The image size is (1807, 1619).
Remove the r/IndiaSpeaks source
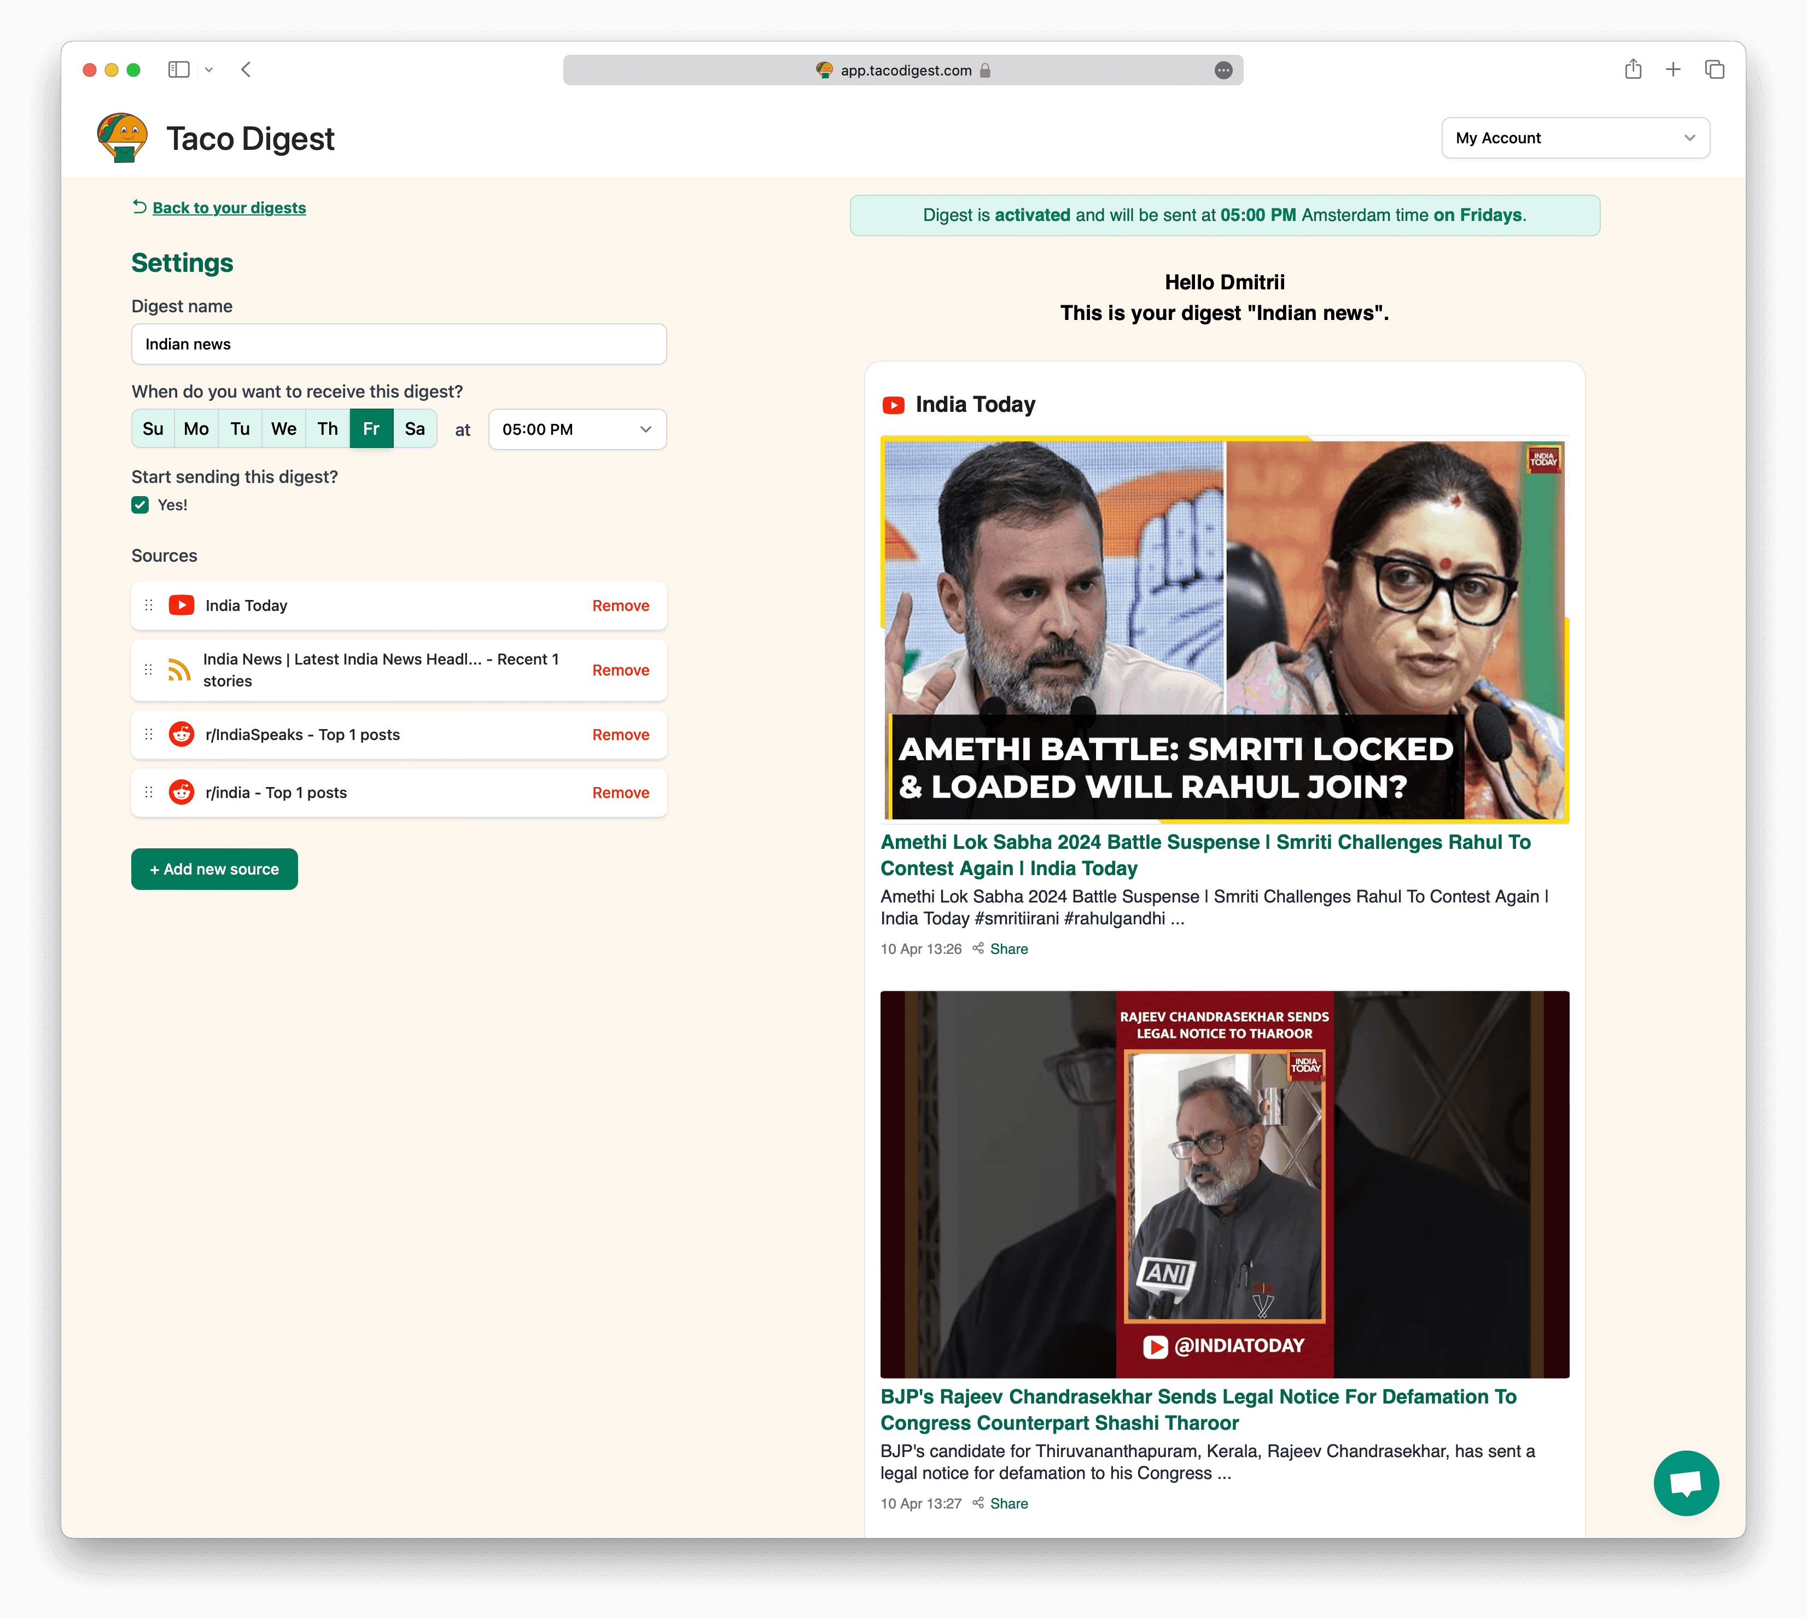(621, 735)
